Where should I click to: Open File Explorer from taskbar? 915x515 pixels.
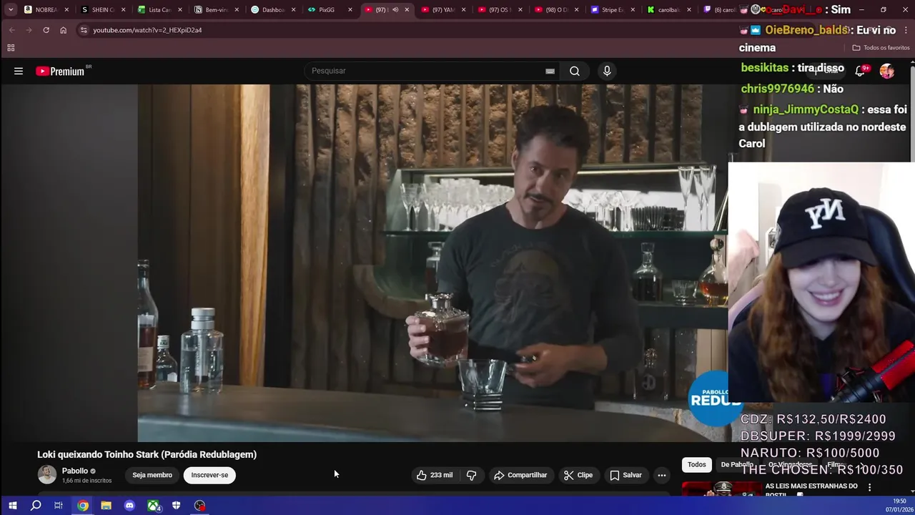click(106, 506)
